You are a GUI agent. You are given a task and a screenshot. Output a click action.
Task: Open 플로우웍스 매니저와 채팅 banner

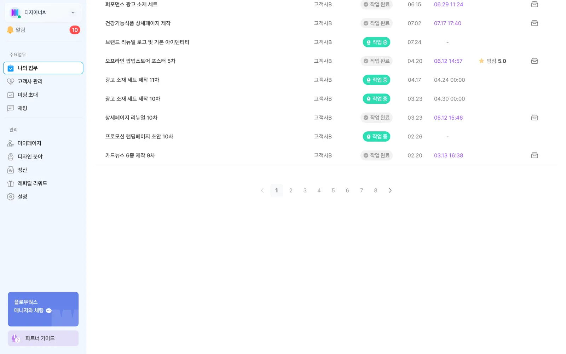pos(43,309)
